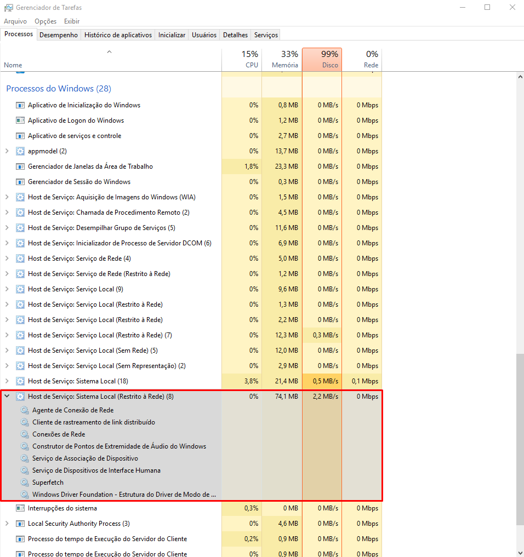Select Host de Serviço: Serviço Local (Sem Representação) (2)
The width and height of the screenshot is (524, 557).
pyautogui.click(x=191, y=365)
